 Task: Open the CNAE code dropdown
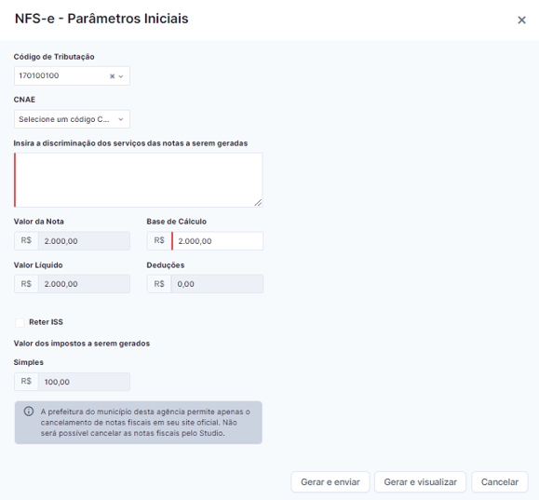[x=73, y=119]
